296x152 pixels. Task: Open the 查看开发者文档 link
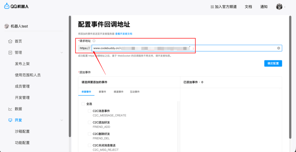tap(124, 34)
